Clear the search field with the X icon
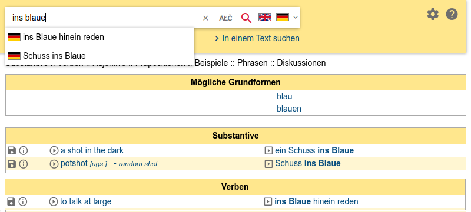This screenshot has height=212, width=471. [x=205, y=18]
